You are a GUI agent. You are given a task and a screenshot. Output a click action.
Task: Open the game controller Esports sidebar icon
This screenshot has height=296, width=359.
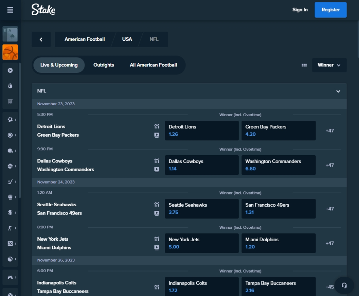tap(10, 277)
